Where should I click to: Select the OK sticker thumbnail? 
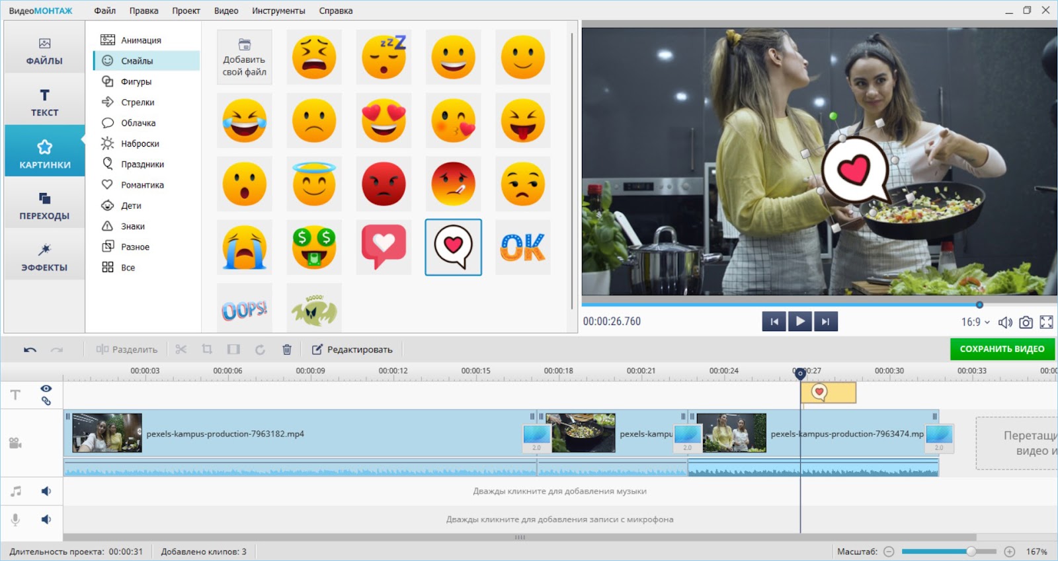click(522, 248)
